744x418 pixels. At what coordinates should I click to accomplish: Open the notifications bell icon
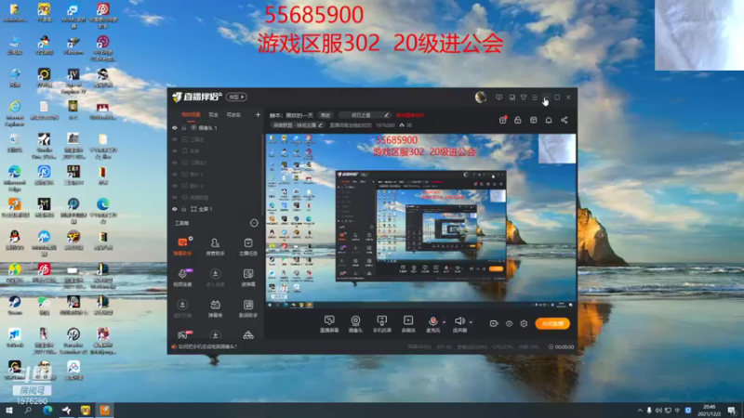coord(549,120)
